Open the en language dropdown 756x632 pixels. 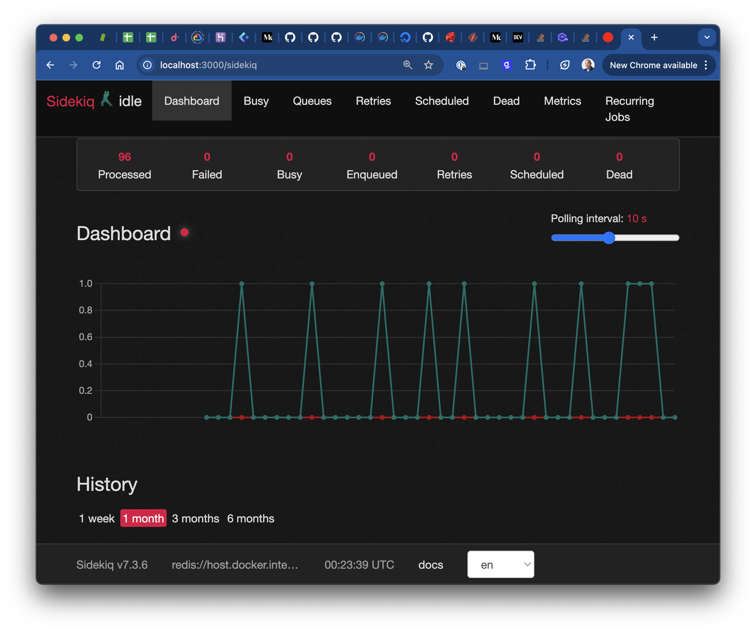pyautogui.click(x=500, y=564)
